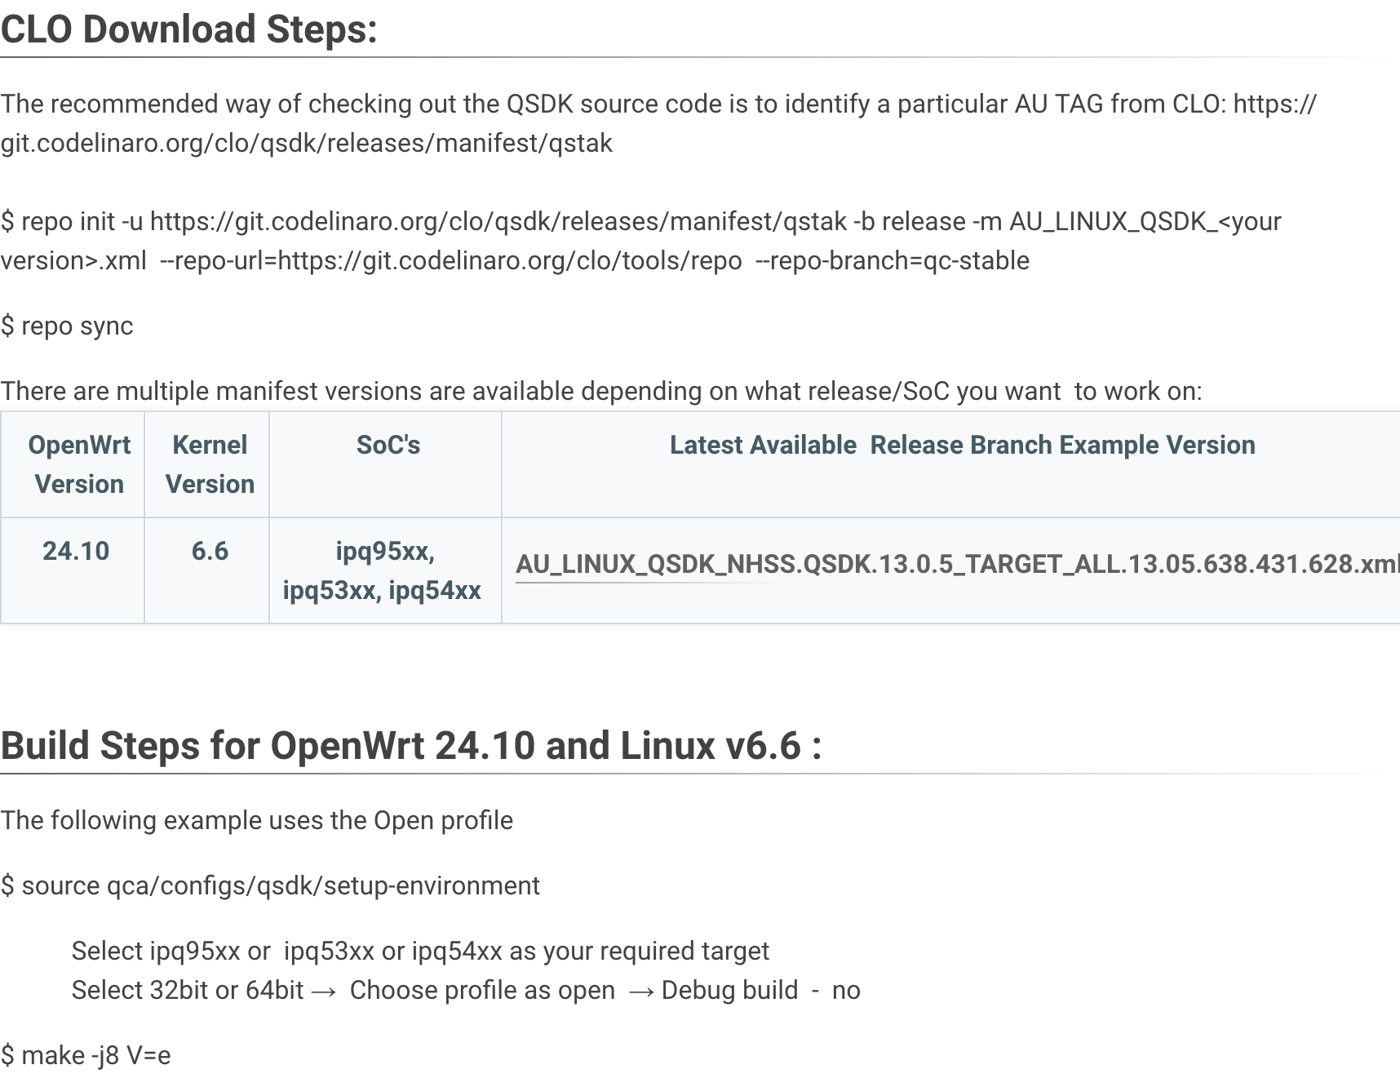
Task: Select the OpenWrt Version column header
Action: pyautogui.click(x=78, y=464)
